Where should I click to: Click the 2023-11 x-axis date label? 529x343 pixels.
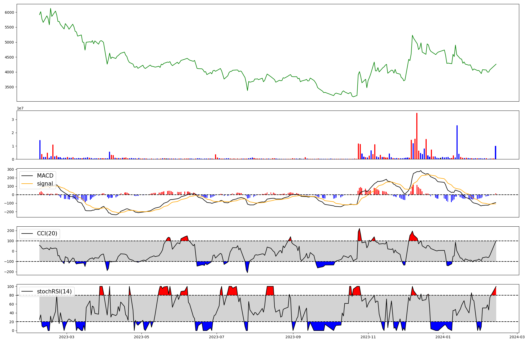(368, 337)
